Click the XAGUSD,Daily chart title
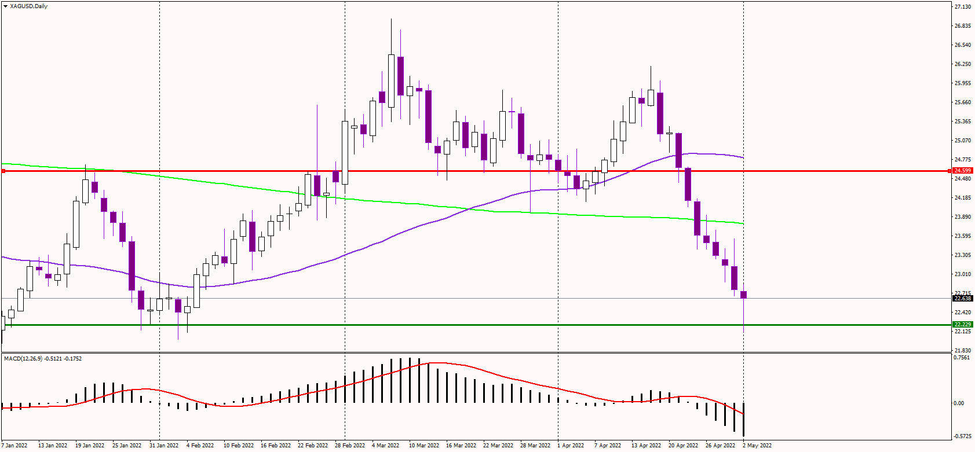The width and height of the screenshot is (975, 452). coord(28,6)
